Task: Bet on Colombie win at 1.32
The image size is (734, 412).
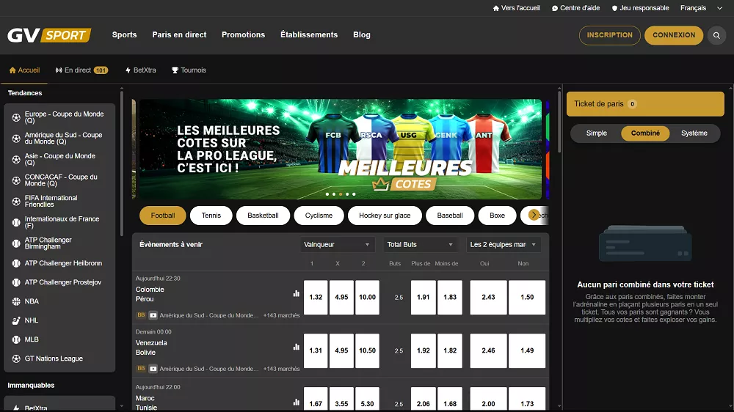Action: tap(316, 298)
